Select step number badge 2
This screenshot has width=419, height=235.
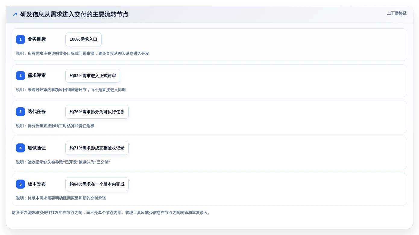pyautogui.click(x=20, y=76)
